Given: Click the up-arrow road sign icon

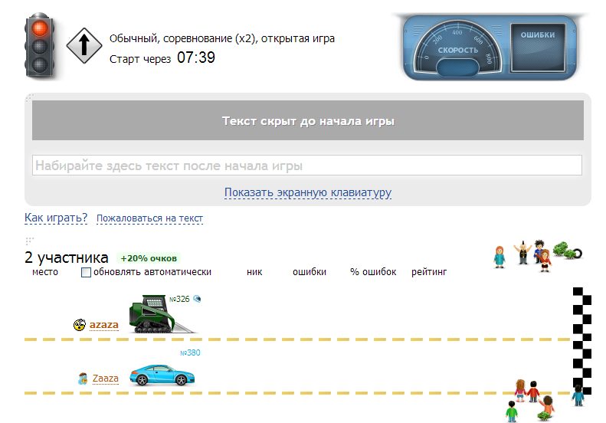Looking at the screenshot, I should [x=84, y=46].
